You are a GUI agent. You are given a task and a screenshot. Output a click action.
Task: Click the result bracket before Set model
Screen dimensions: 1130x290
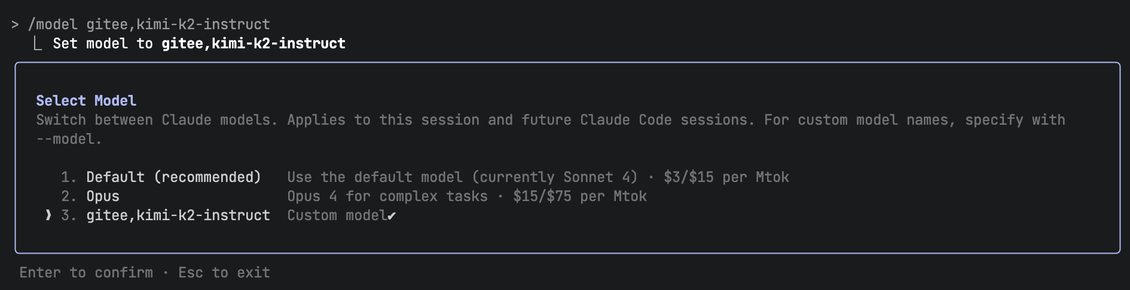pyautogui.click(x=37, y=44)
